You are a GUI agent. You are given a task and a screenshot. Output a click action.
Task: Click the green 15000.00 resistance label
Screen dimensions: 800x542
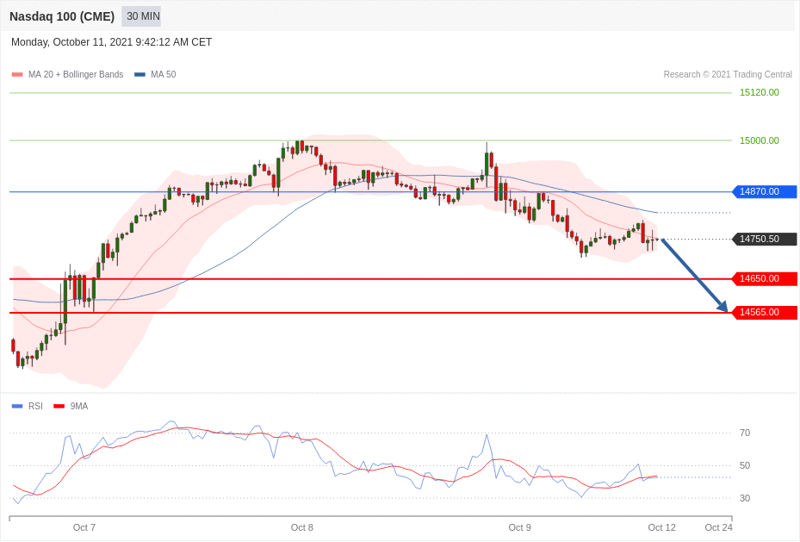pos(759,140)
